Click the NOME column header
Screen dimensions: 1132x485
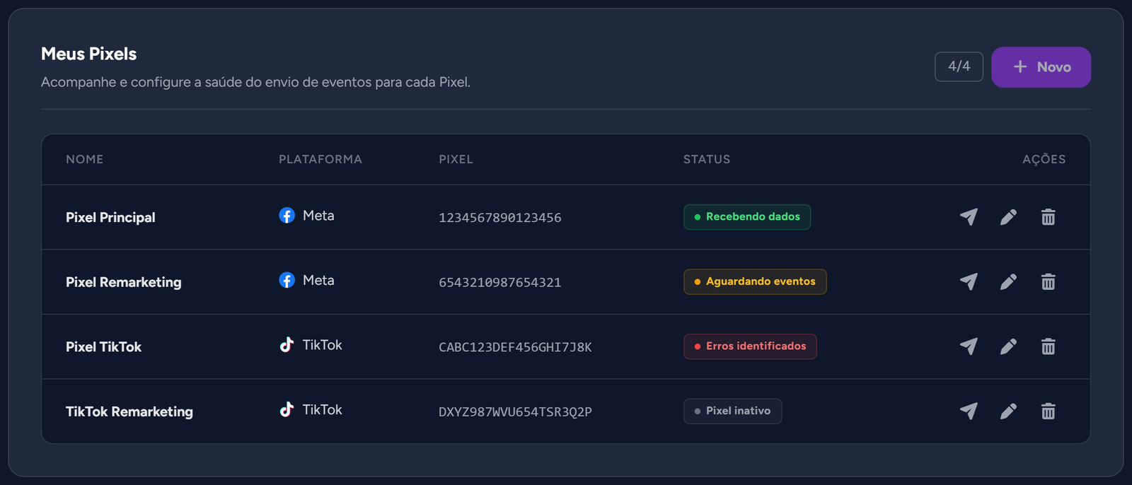coord(85,159)
